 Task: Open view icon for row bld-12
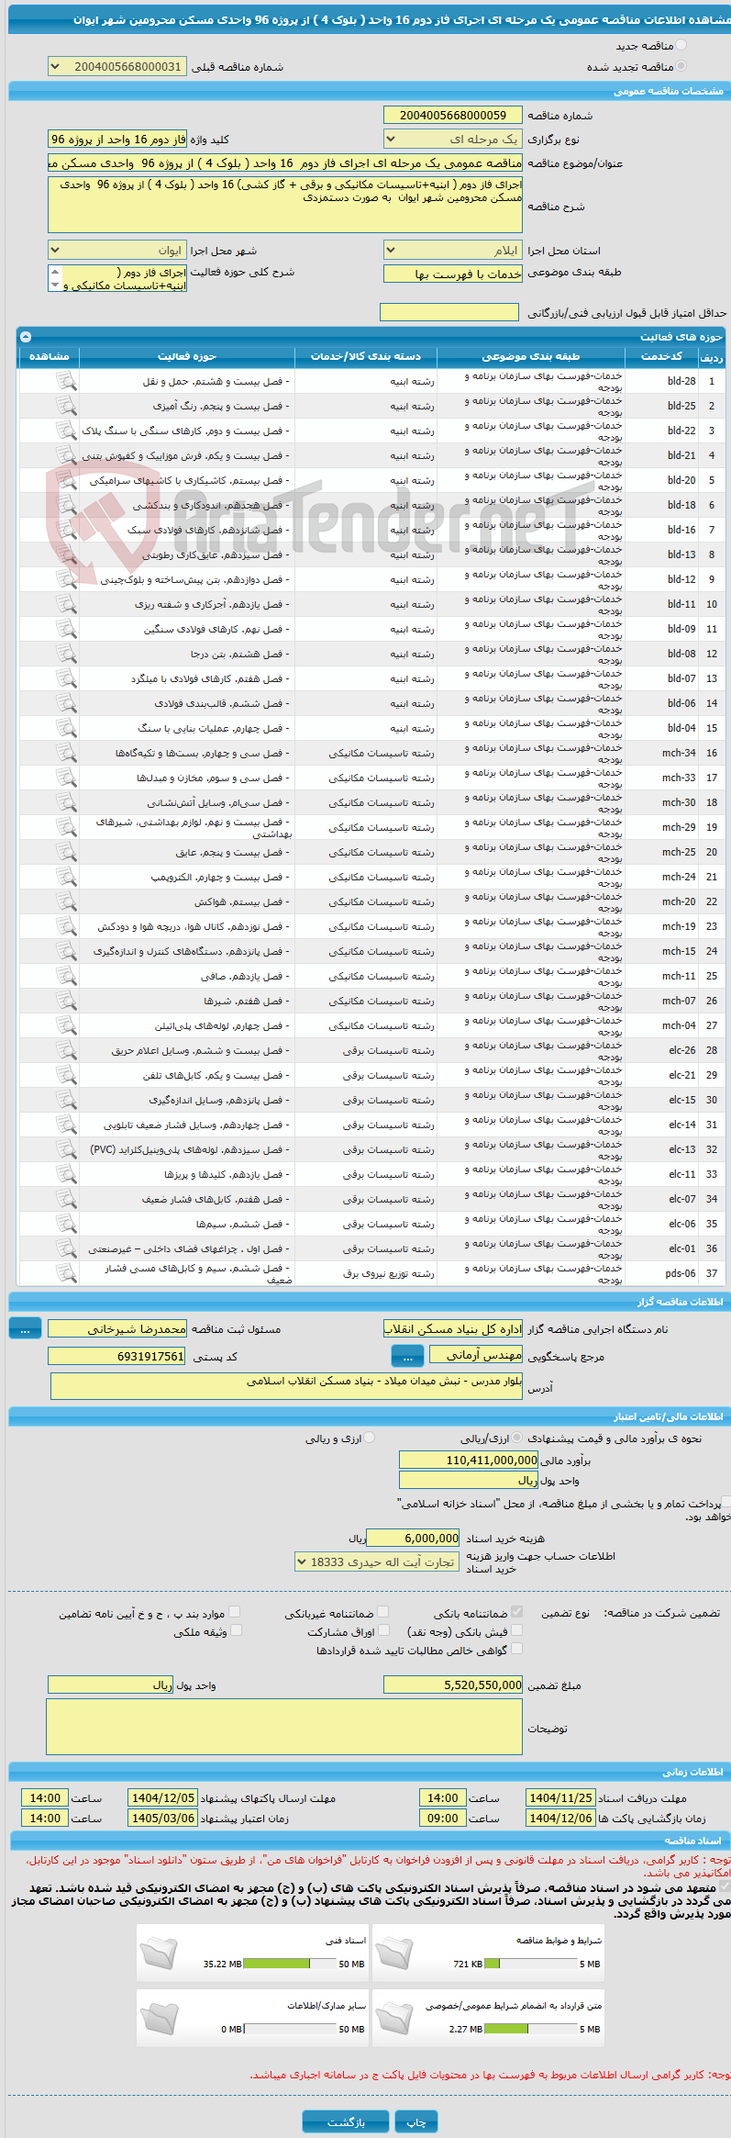(x=66, y=579)
